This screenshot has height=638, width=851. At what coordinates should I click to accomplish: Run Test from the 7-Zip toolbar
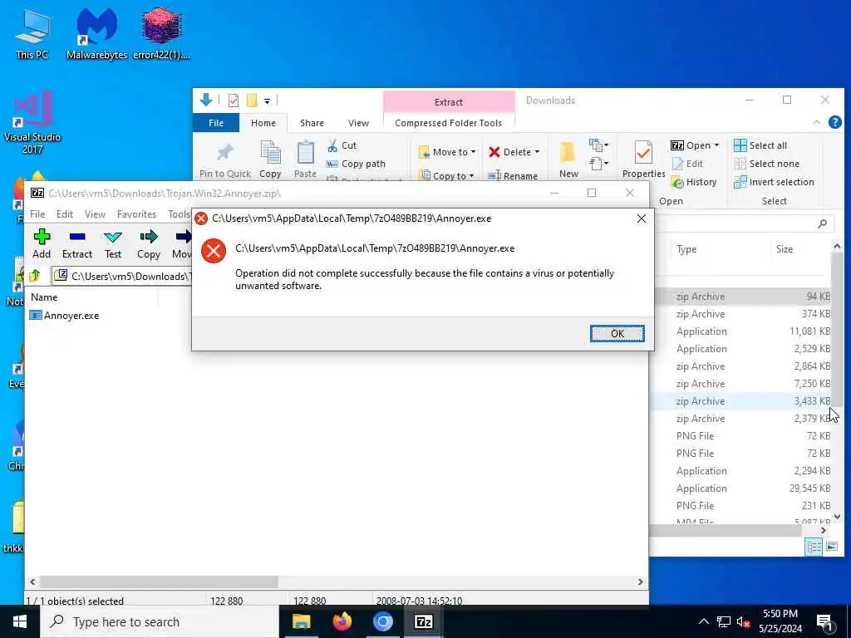pos(113,243)
